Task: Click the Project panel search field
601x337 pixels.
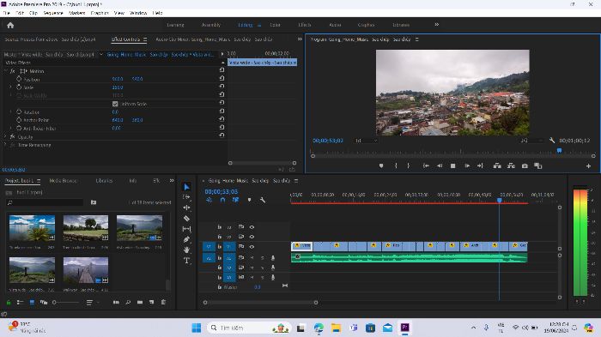Action: 45,202
